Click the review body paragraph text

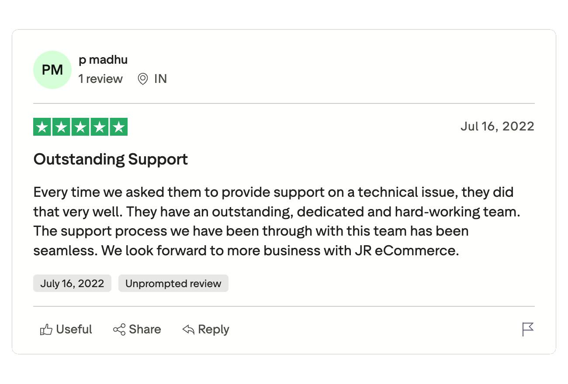click(275, 222)
